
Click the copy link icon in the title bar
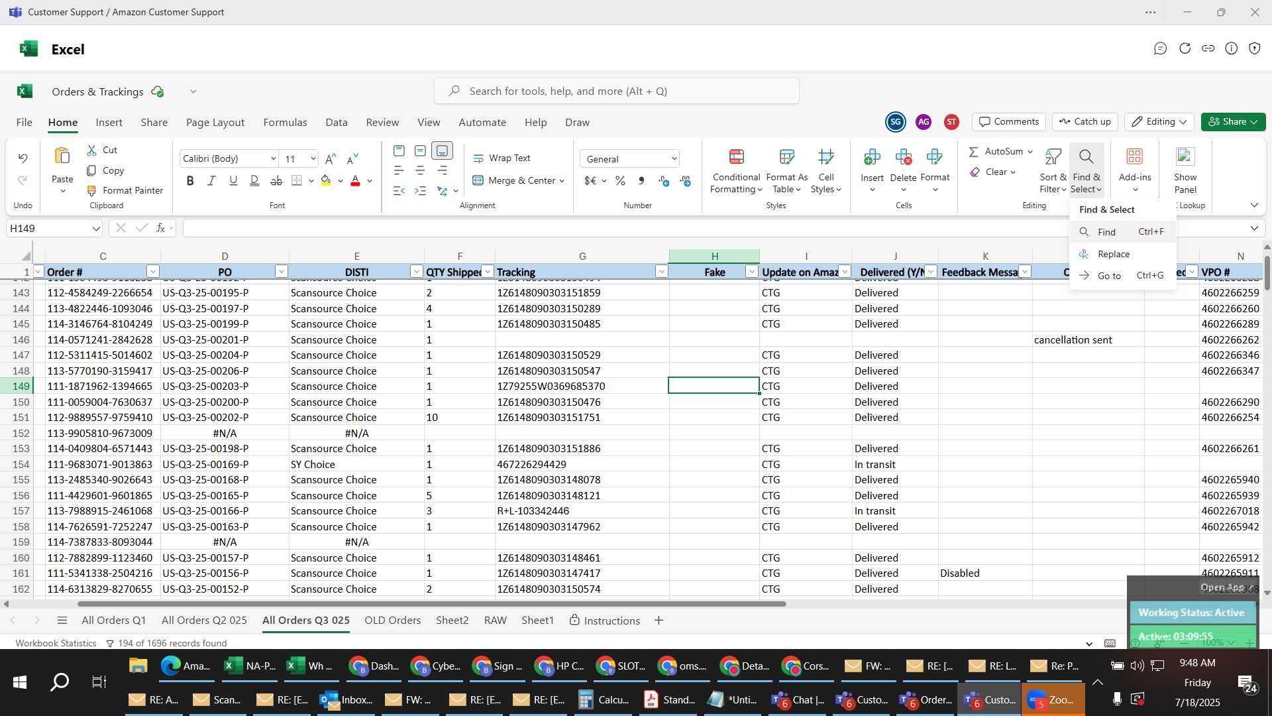1208,48
